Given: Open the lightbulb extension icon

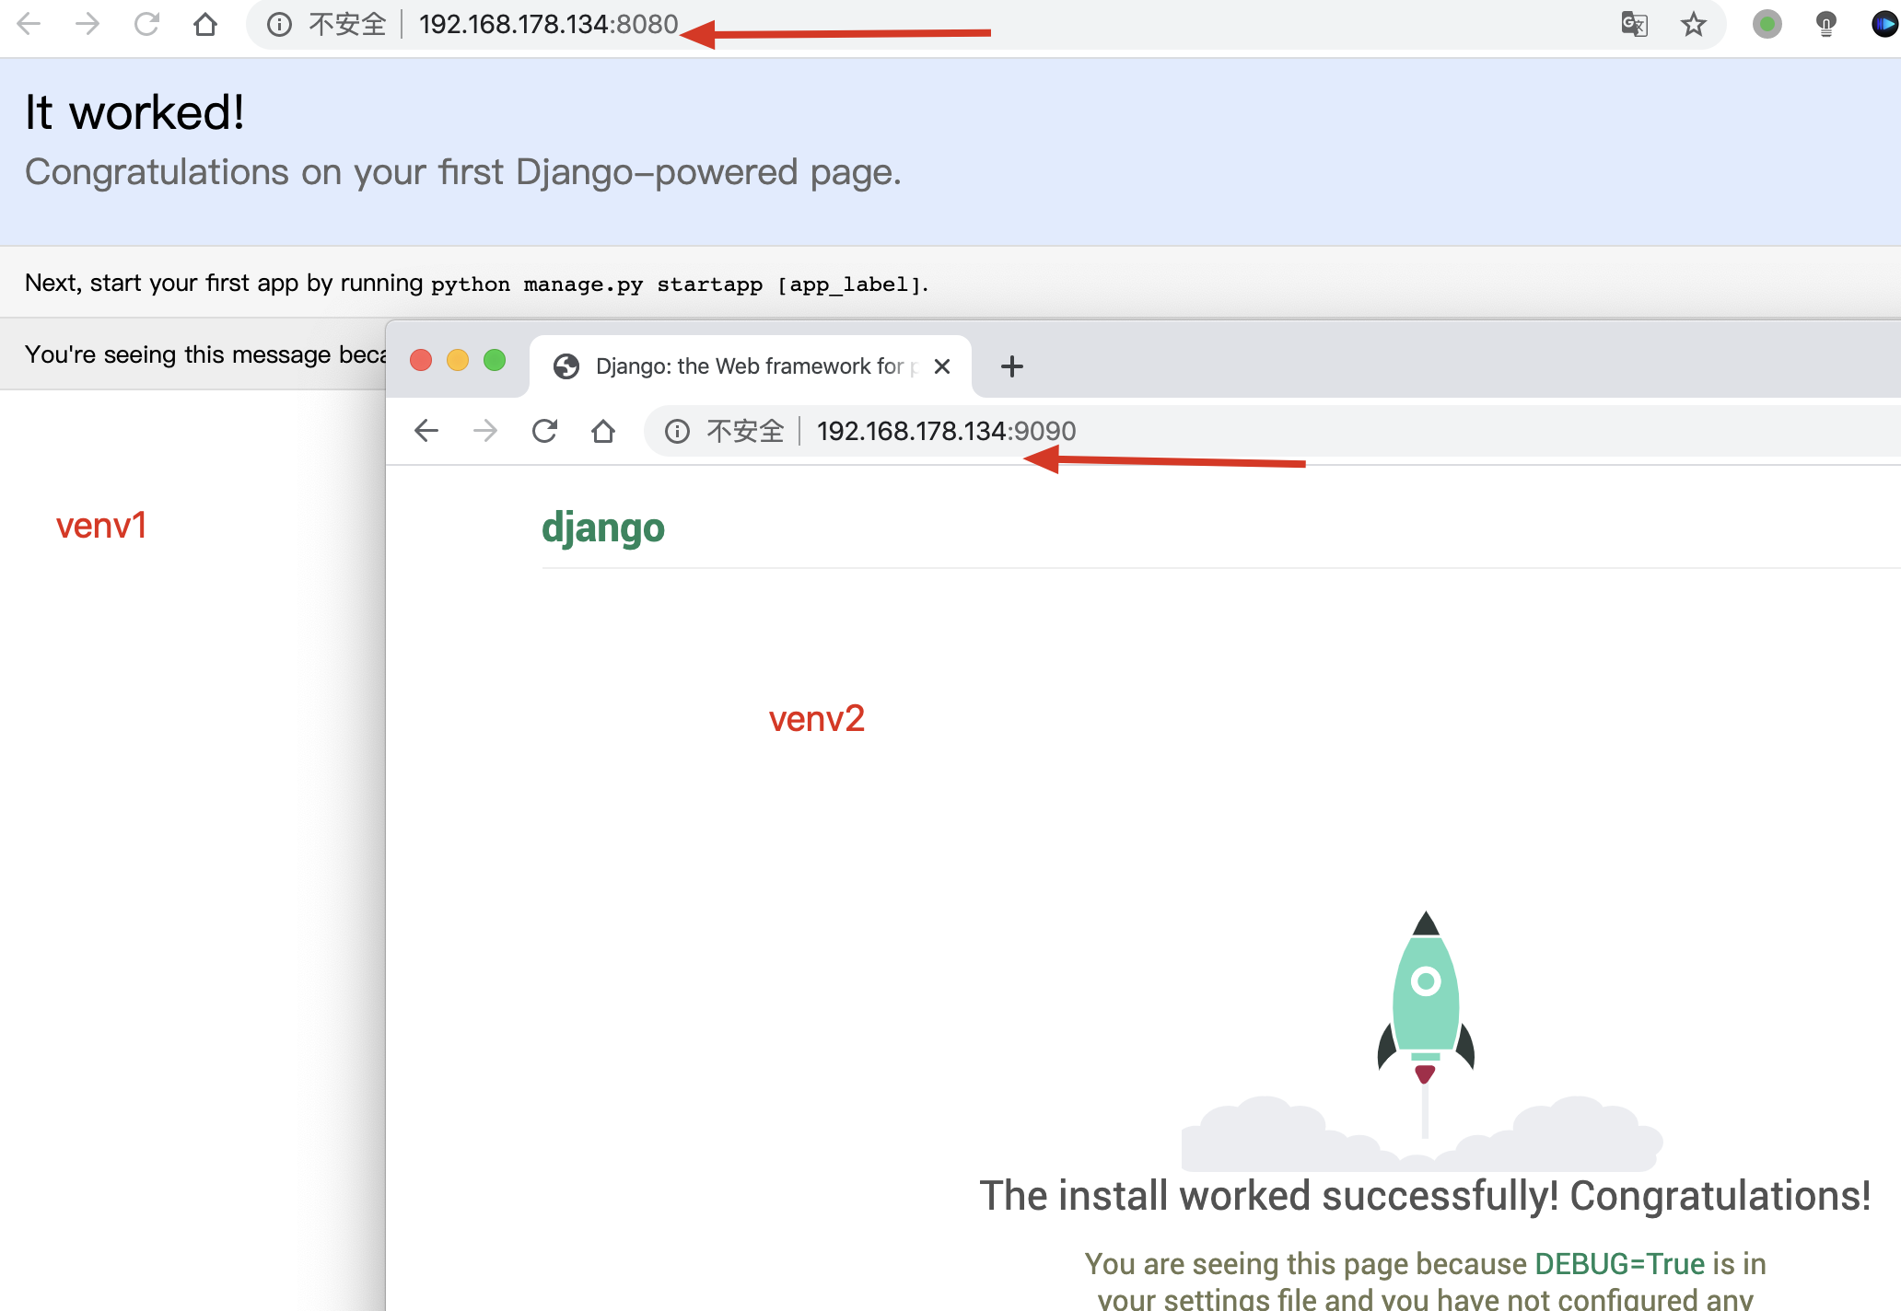Looking at the screenshot, I should [1825, 24].
